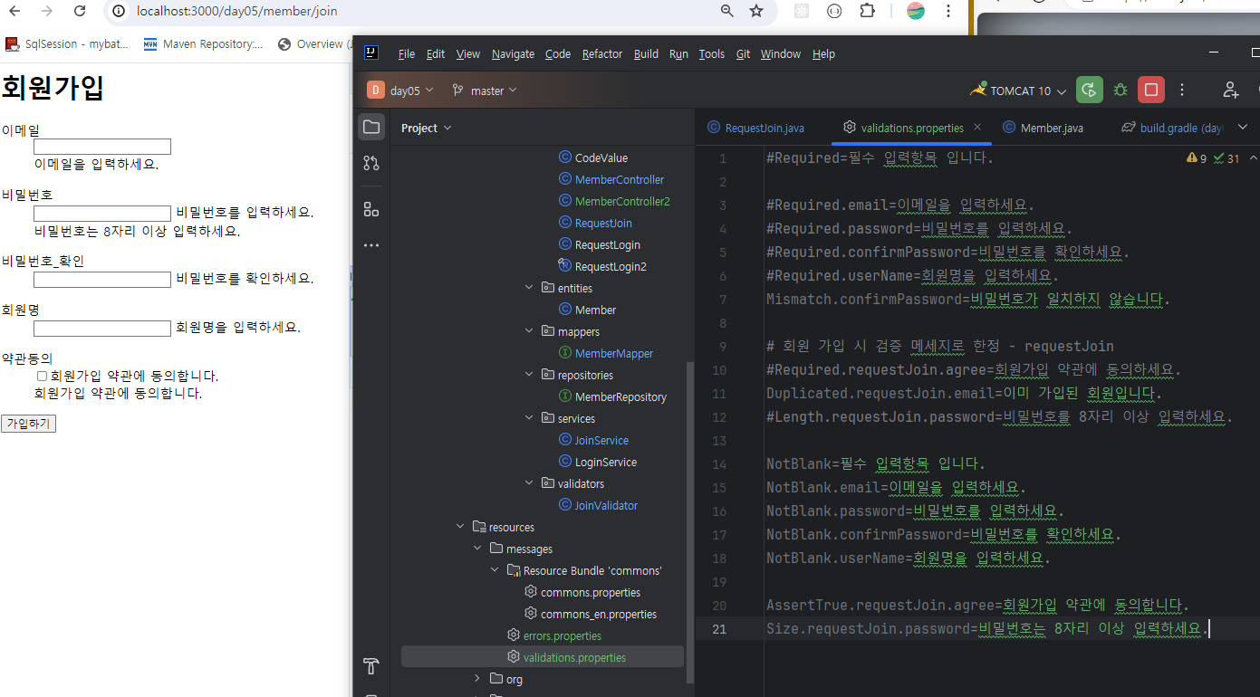The width and height of the screenshot is (1260, 697).
Task: Collapse the messages folder
Action: coord(478,549)
